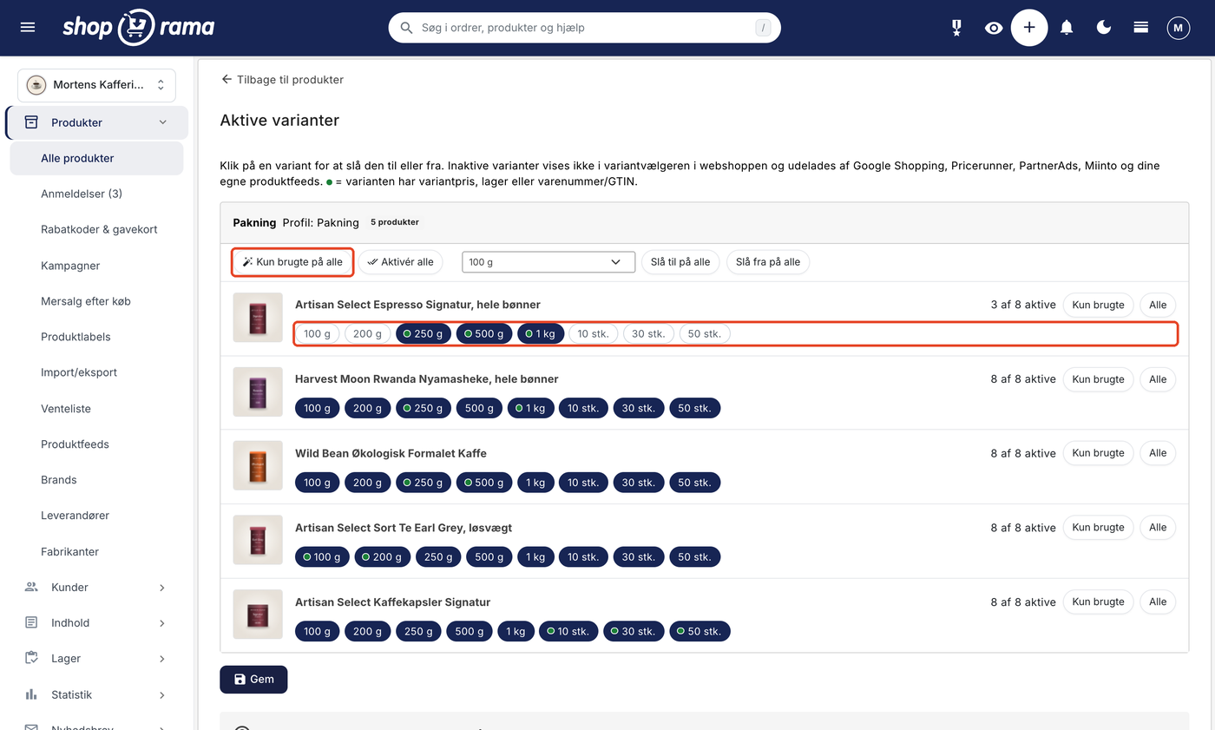Toggle 10 stk. variant for Espresso Signatur
1215x730 pixels.
pyautogui.click(x=594, y=333)
